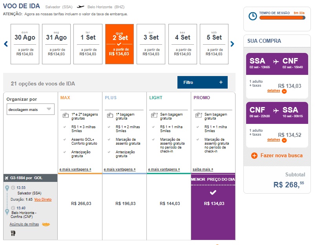
Task: Click the previous dates left arrow
Action: coord(6,44)
